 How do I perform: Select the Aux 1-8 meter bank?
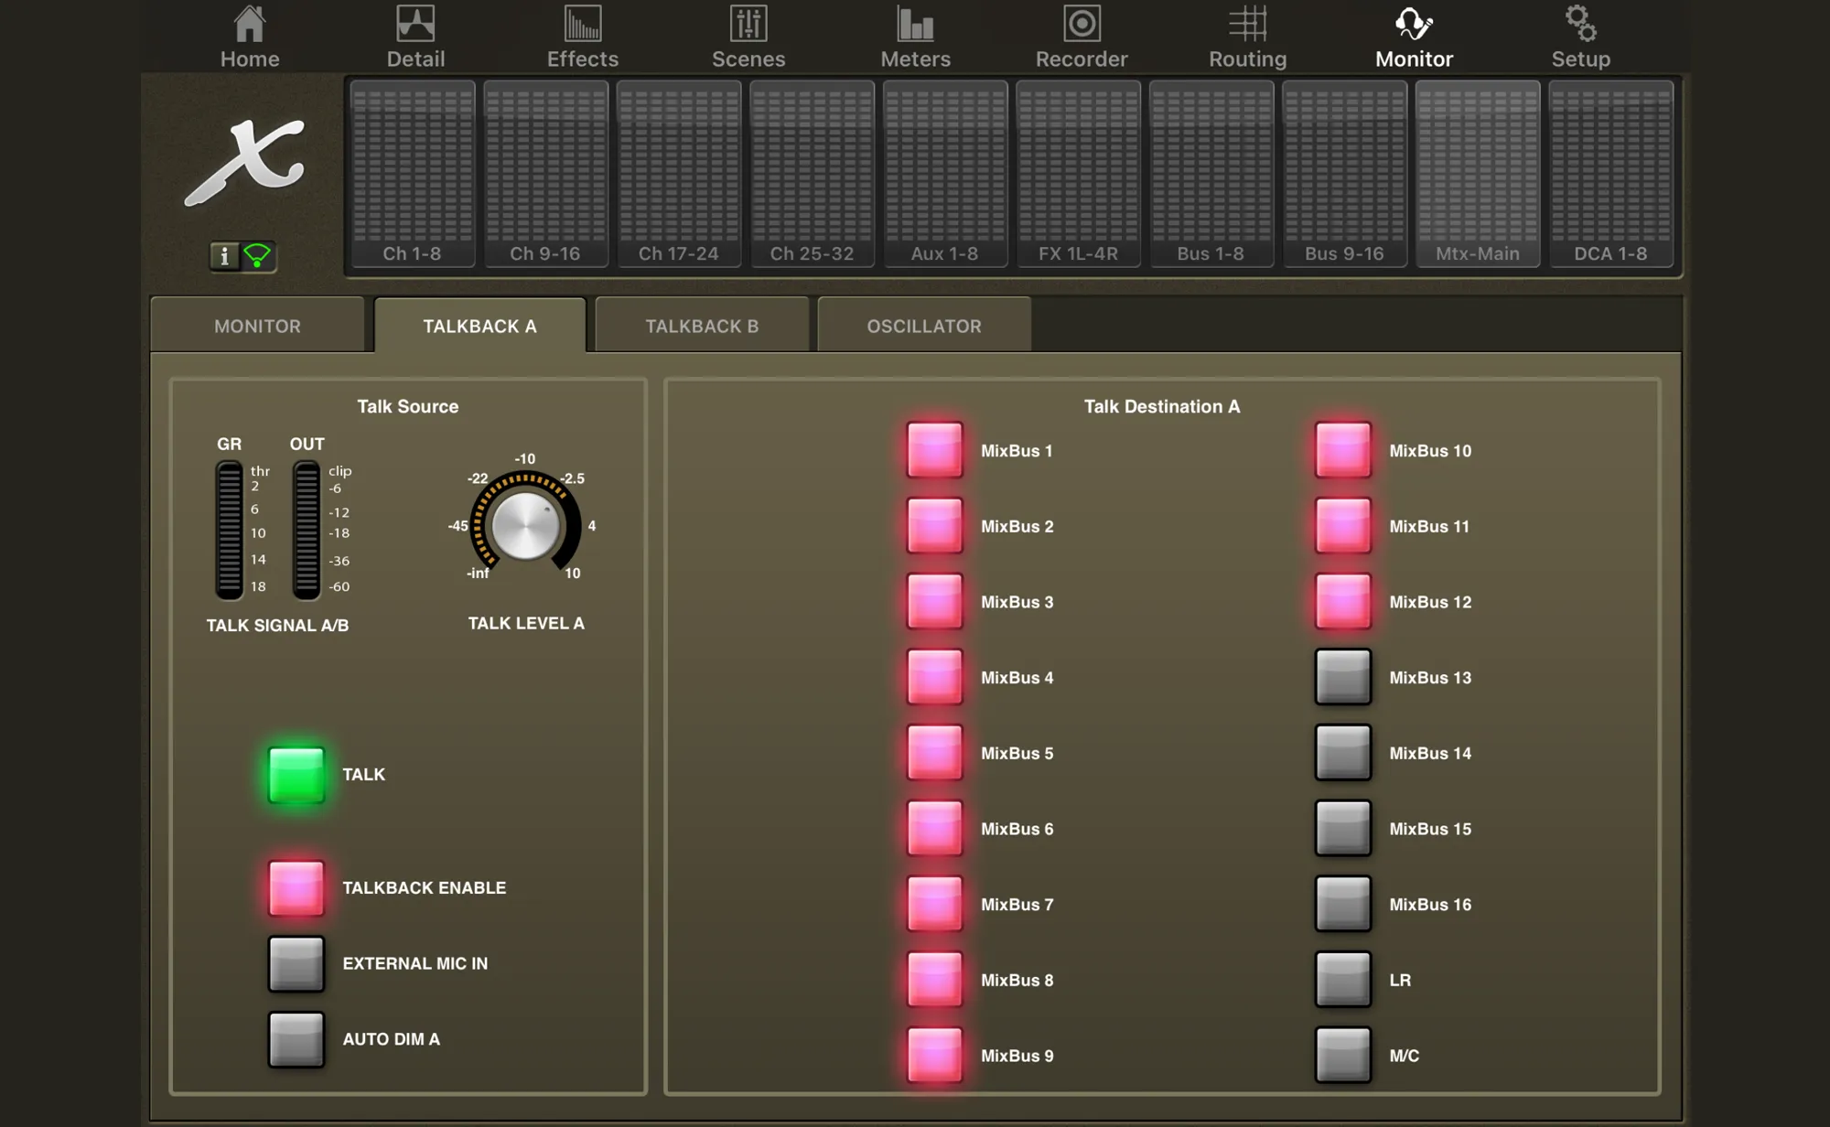pyautogui.click(x=945, y=174)
